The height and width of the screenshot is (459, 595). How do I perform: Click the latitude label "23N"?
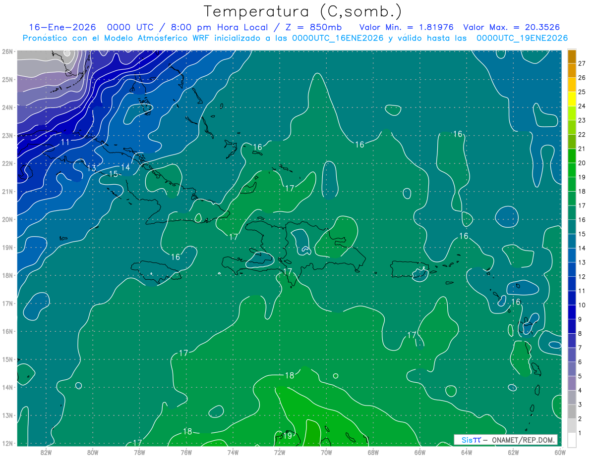(x=7, y=135)
